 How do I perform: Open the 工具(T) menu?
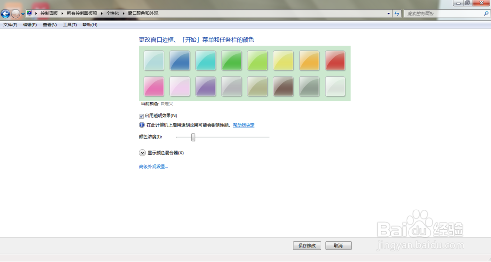tap(70, 25)
